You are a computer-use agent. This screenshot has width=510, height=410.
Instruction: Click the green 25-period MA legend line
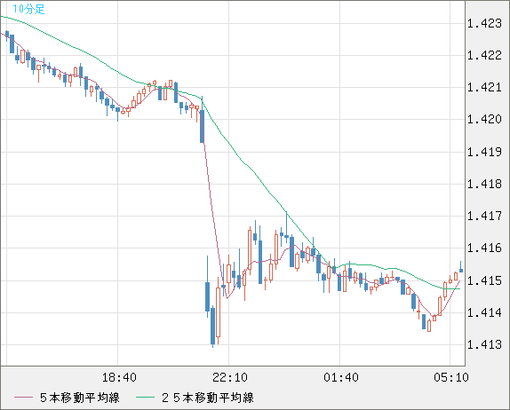coord(145,398)
